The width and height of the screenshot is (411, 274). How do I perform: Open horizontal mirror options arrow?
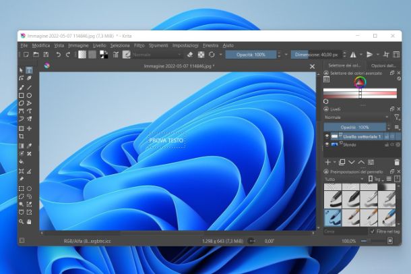tap(361, 54)
